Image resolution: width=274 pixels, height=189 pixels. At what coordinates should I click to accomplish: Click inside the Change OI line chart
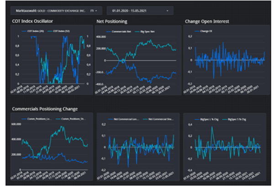[227, 60]
